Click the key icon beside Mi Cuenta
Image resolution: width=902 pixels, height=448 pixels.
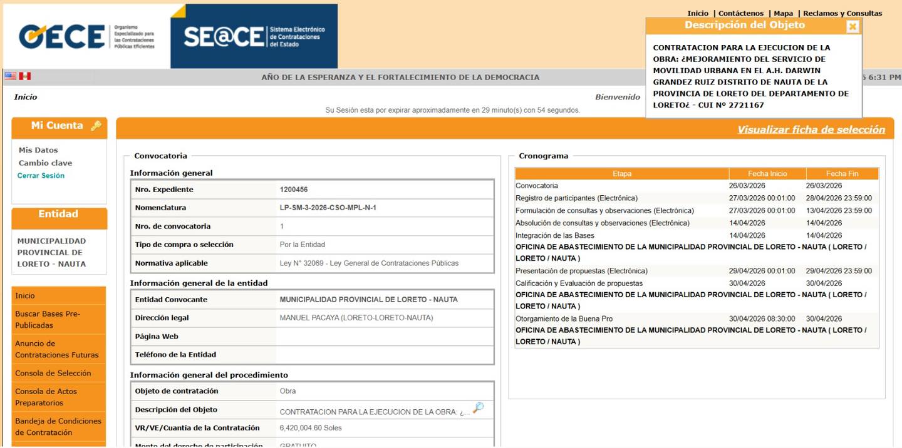(96, 126)
